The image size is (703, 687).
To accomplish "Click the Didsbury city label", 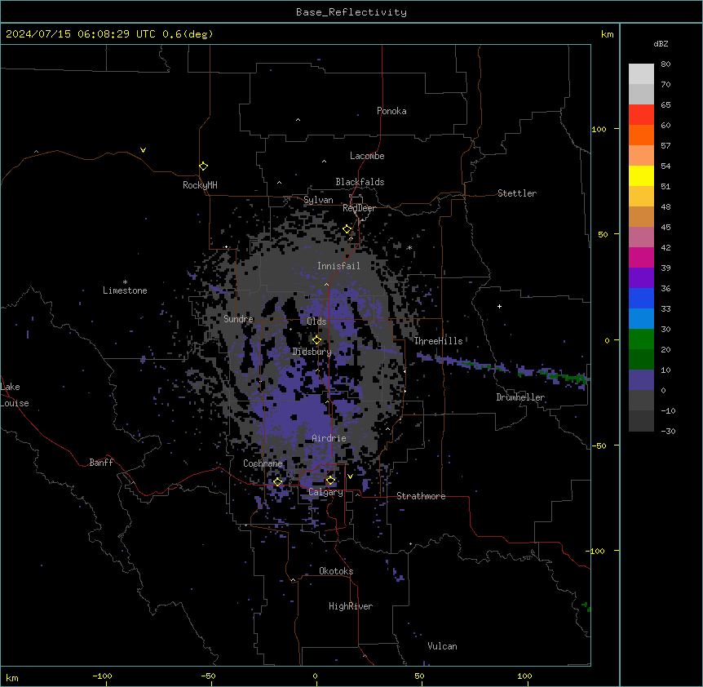I will point(312,352).
